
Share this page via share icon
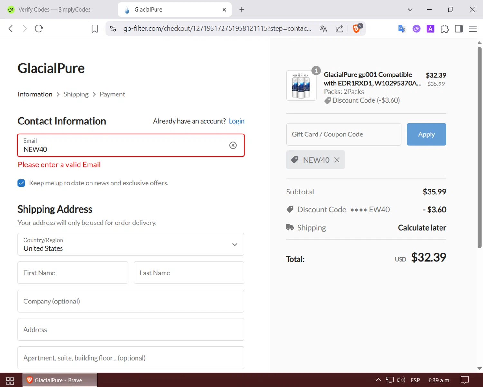(x=339, y=29)
